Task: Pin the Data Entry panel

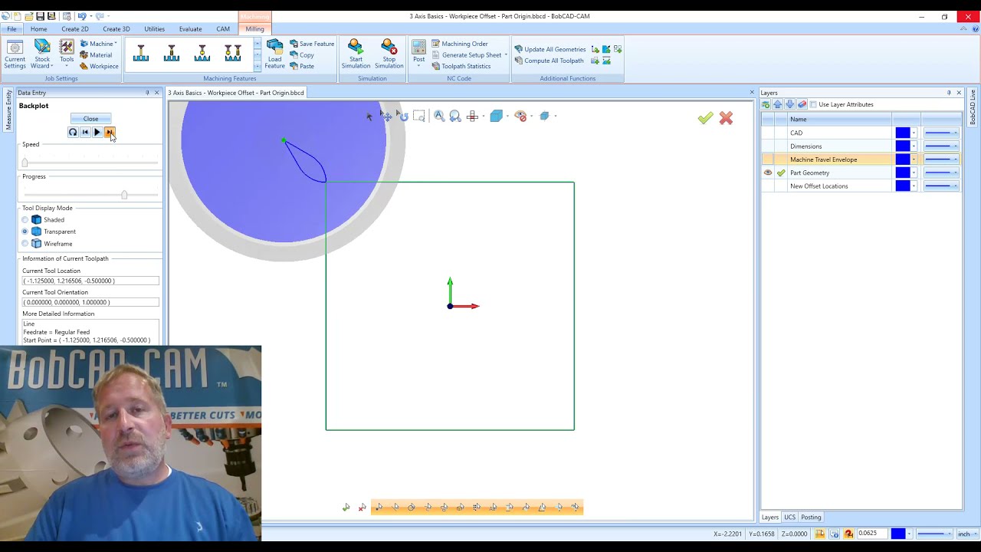Action: [x=147, y=93]
